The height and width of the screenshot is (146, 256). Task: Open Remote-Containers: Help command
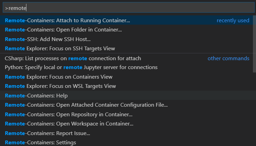tap(36, 96)
